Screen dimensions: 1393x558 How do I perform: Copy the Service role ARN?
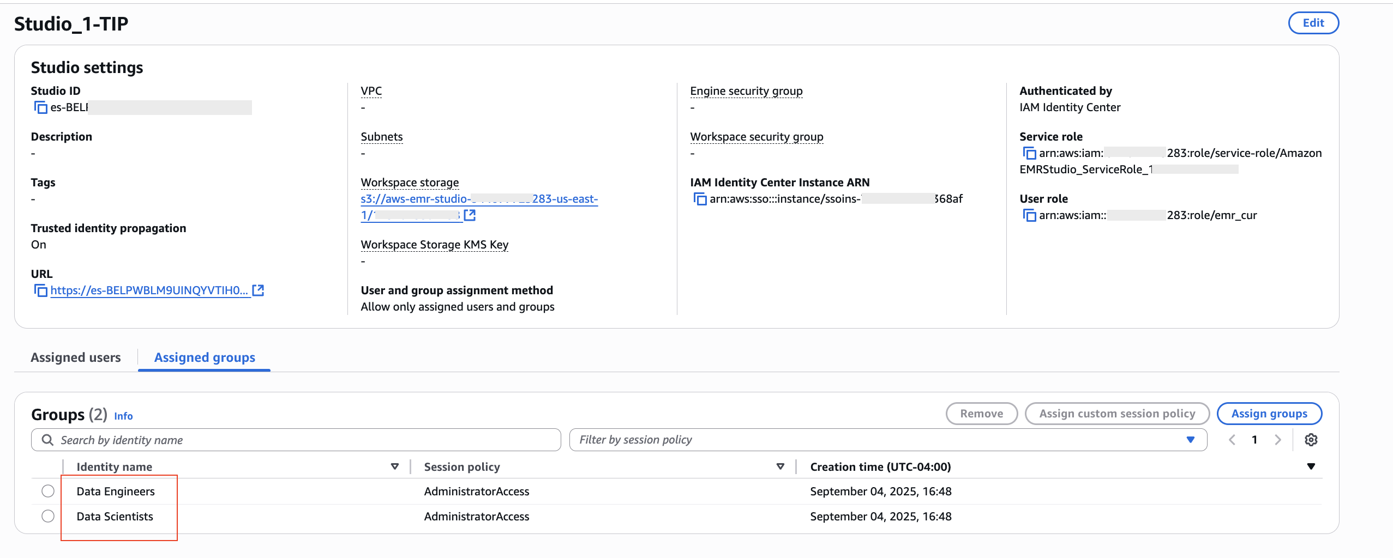click(1029, 153)
